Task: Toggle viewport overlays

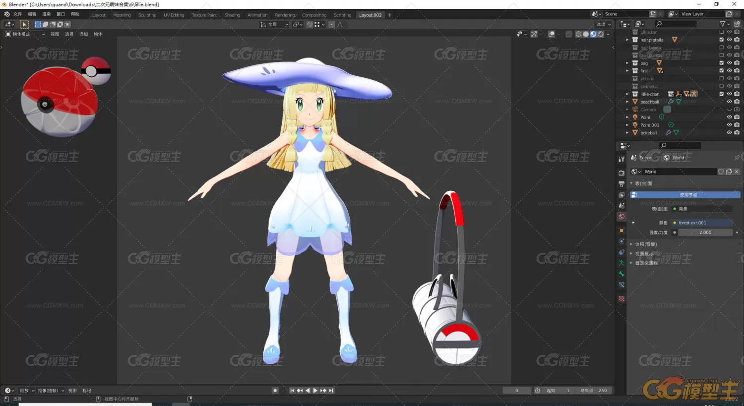Action: coord(551,34)
